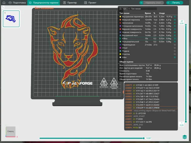Click Стоимость value 0,58
The image size is (191, 143).
pyautogui.click(x=148, y=71)
